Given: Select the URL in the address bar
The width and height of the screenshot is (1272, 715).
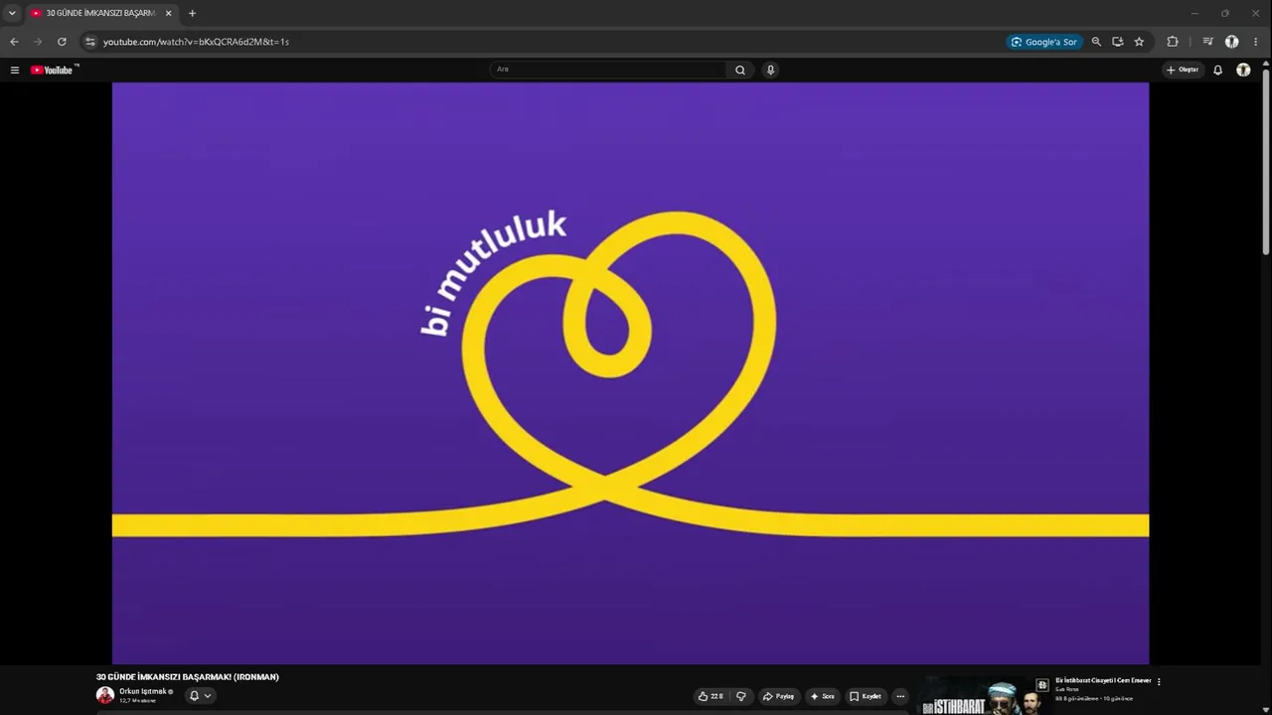Looking at the screenshot, I should click(196, 42).
